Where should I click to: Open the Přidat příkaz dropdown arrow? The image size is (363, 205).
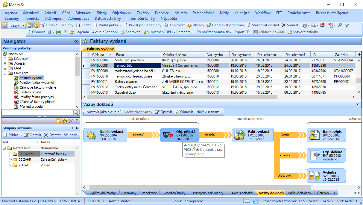pyautogui.click(x=121, y=25)
